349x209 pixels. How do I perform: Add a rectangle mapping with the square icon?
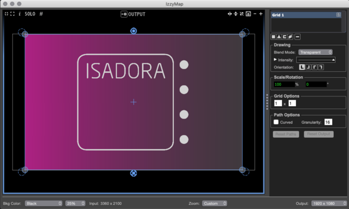click(x=273, y=37)
